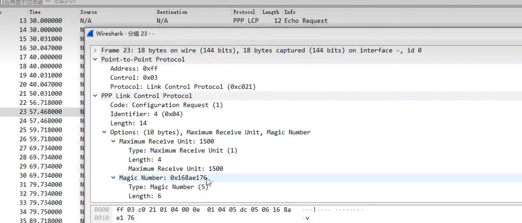Click the Length column header

pos(271,12)
